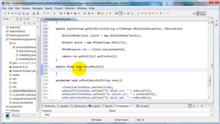Open the File menu

click(x=4, y=8)
